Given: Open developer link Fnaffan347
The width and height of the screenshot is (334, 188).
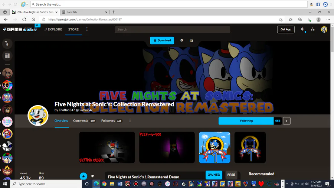Looking at the screenshot, I should tap(67, 110).
